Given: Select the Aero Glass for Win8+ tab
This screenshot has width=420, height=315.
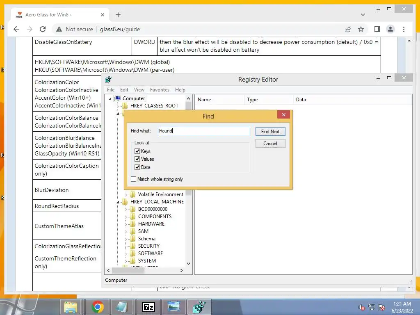Looking at the screenshot, I should 60,15.
